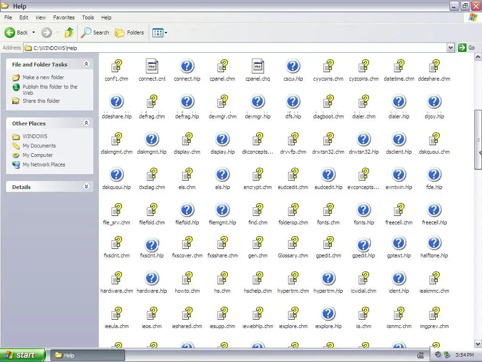
Task: Select the hardware.chm file icon
Action: point(117,278)
